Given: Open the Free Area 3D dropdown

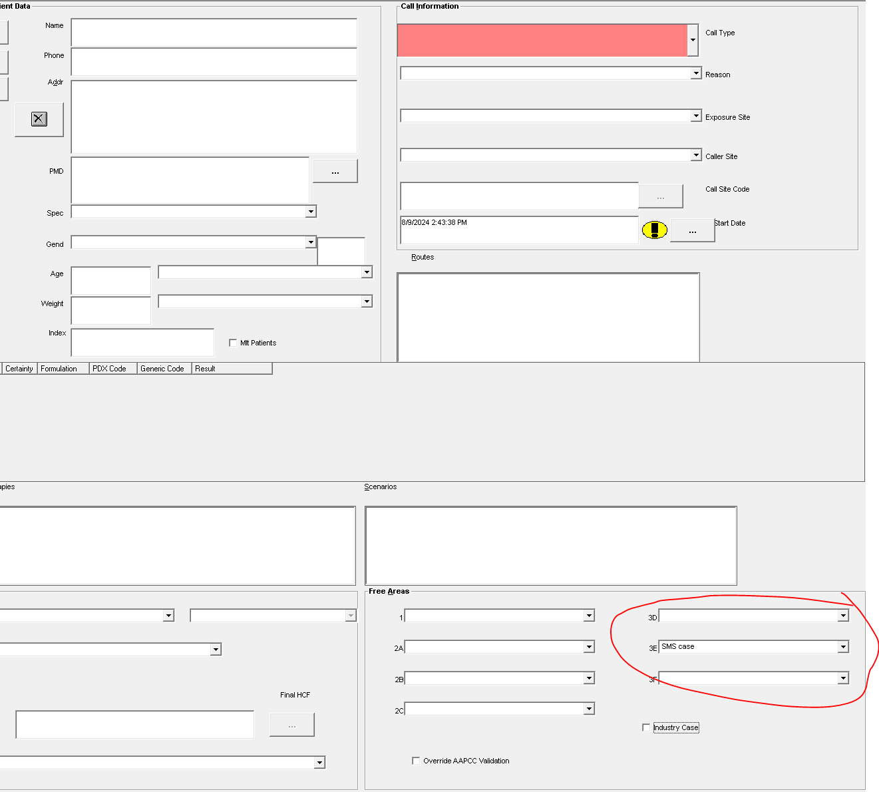Looking at the screenshot, I should (843, 616).
